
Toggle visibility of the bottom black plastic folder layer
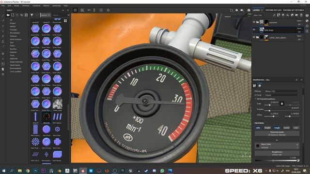click(254, 37)
